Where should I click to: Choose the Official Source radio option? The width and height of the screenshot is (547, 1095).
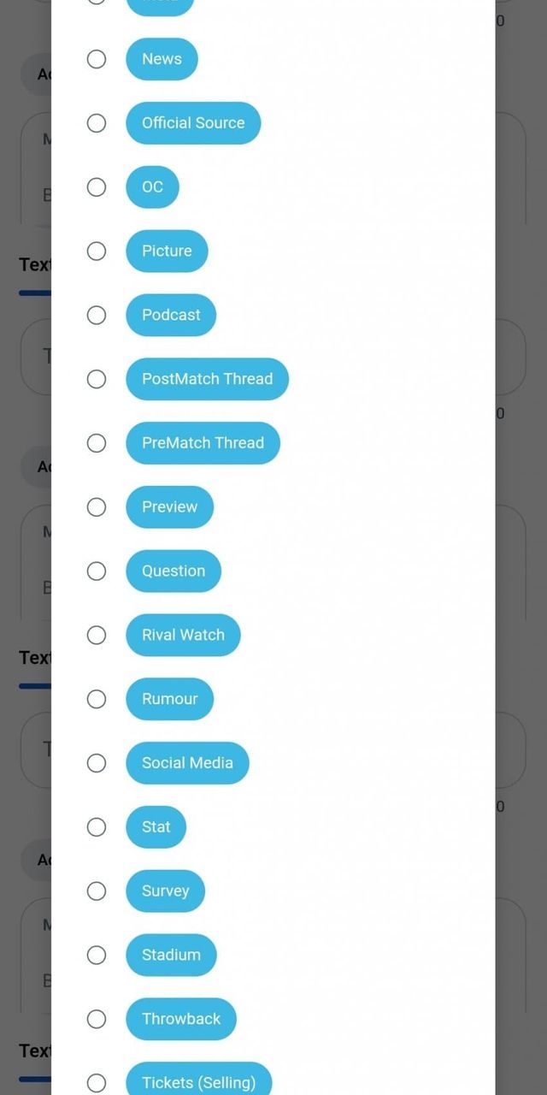pos(97,123)
